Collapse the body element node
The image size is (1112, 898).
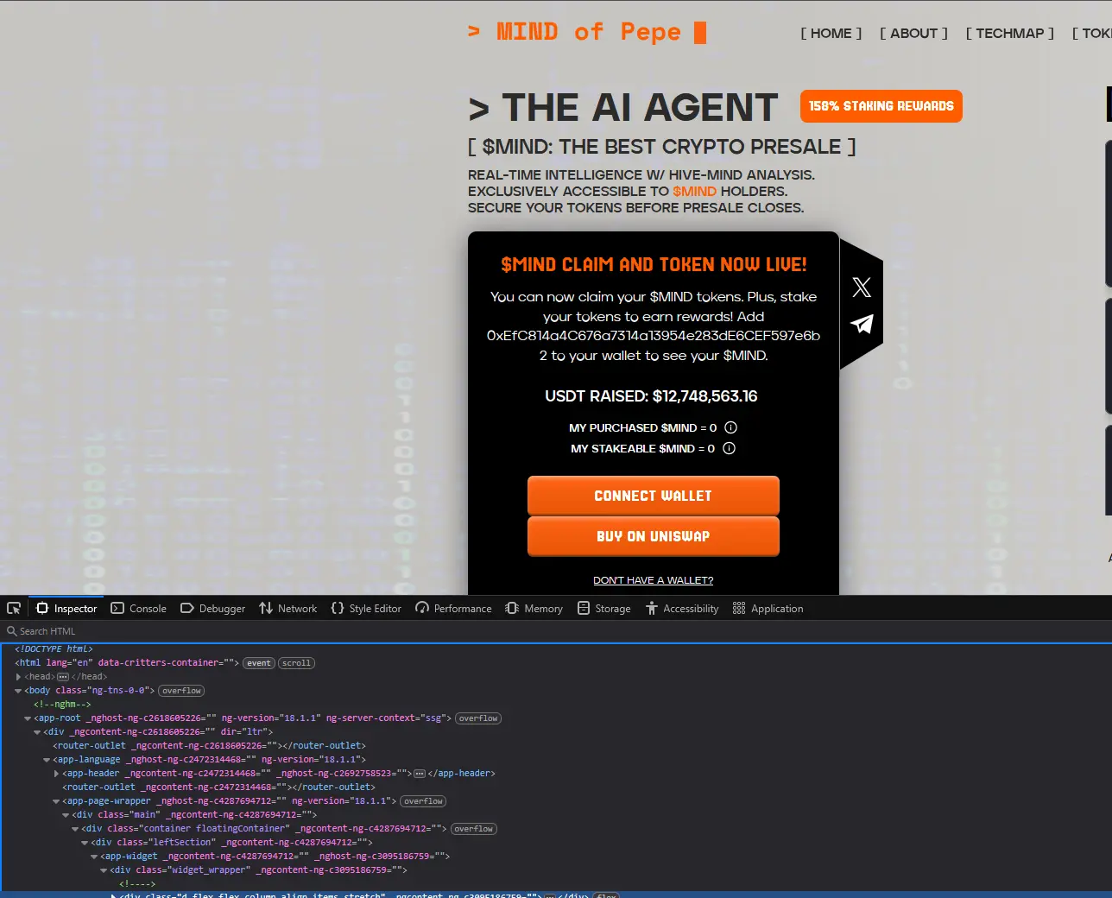point(18,691)
